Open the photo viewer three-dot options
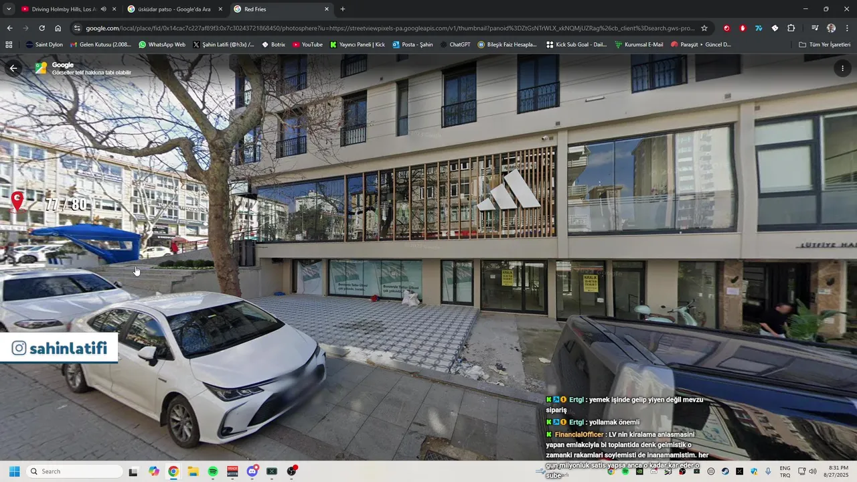The width and height of the screenshot is (857, 482). pyautogui.click(x=842, y=68)
